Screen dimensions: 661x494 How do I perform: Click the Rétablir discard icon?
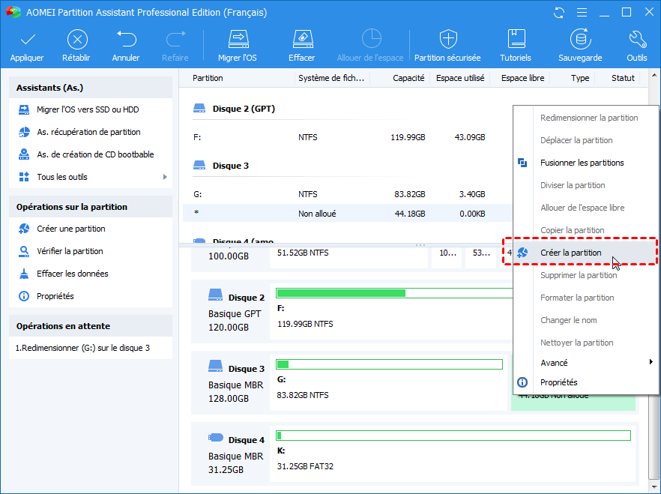click(x=77, y=40)
